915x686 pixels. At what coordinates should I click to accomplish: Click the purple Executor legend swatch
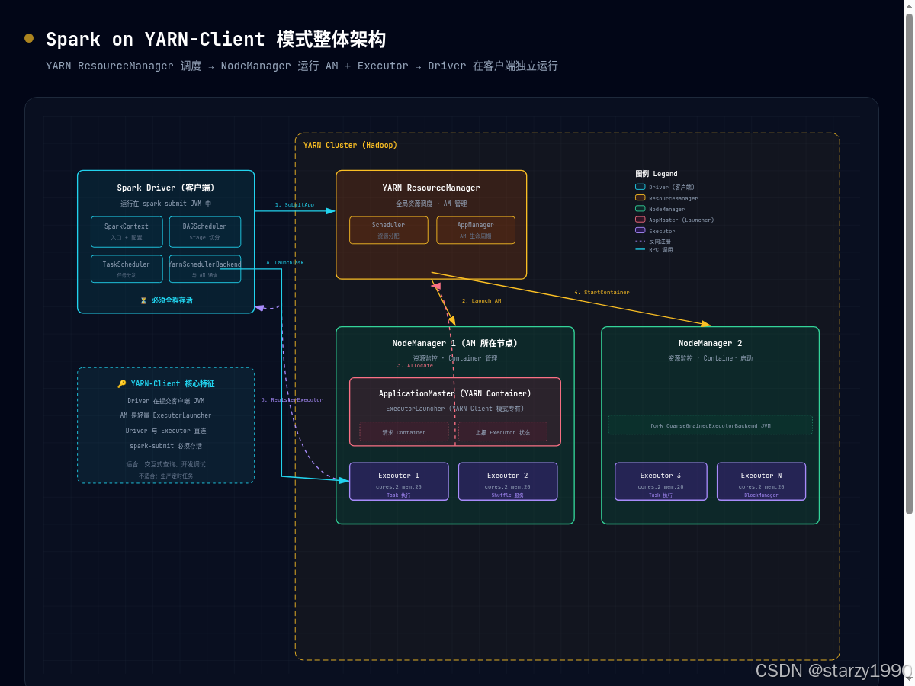[x=640, y=230]
